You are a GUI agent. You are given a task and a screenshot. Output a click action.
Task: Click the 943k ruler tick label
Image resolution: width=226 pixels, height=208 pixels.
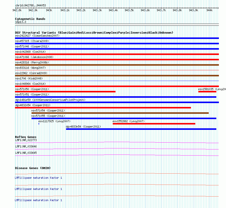pos(49,10)
